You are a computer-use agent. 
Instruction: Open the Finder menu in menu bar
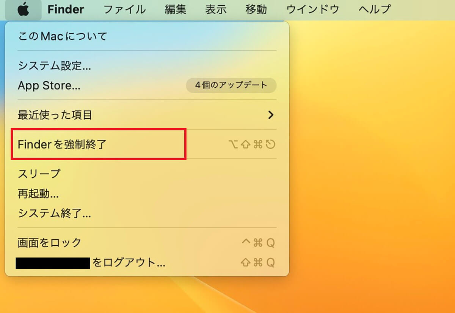(66, 9)
